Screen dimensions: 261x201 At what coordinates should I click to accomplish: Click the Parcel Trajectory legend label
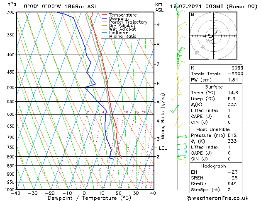click(128, 22)
